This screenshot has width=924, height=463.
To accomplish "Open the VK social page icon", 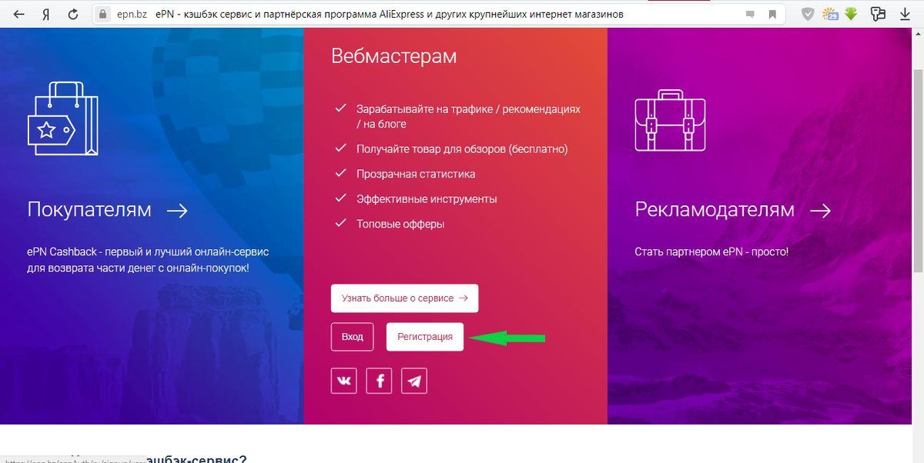I will [x=344, y=381].
